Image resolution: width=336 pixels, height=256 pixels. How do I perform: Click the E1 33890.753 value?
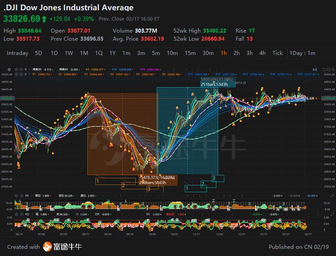[42, 74]
